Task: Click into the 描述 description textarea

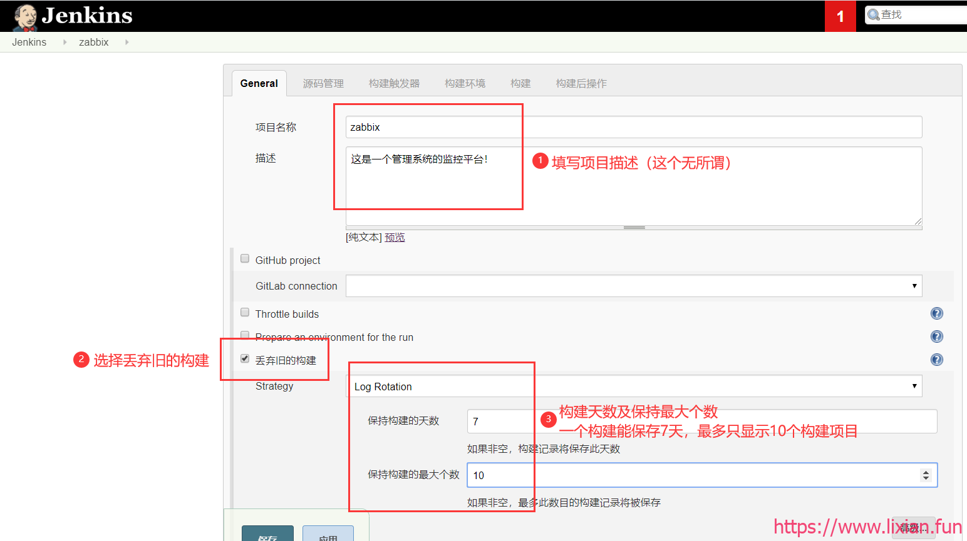Action: click(634, 186)
